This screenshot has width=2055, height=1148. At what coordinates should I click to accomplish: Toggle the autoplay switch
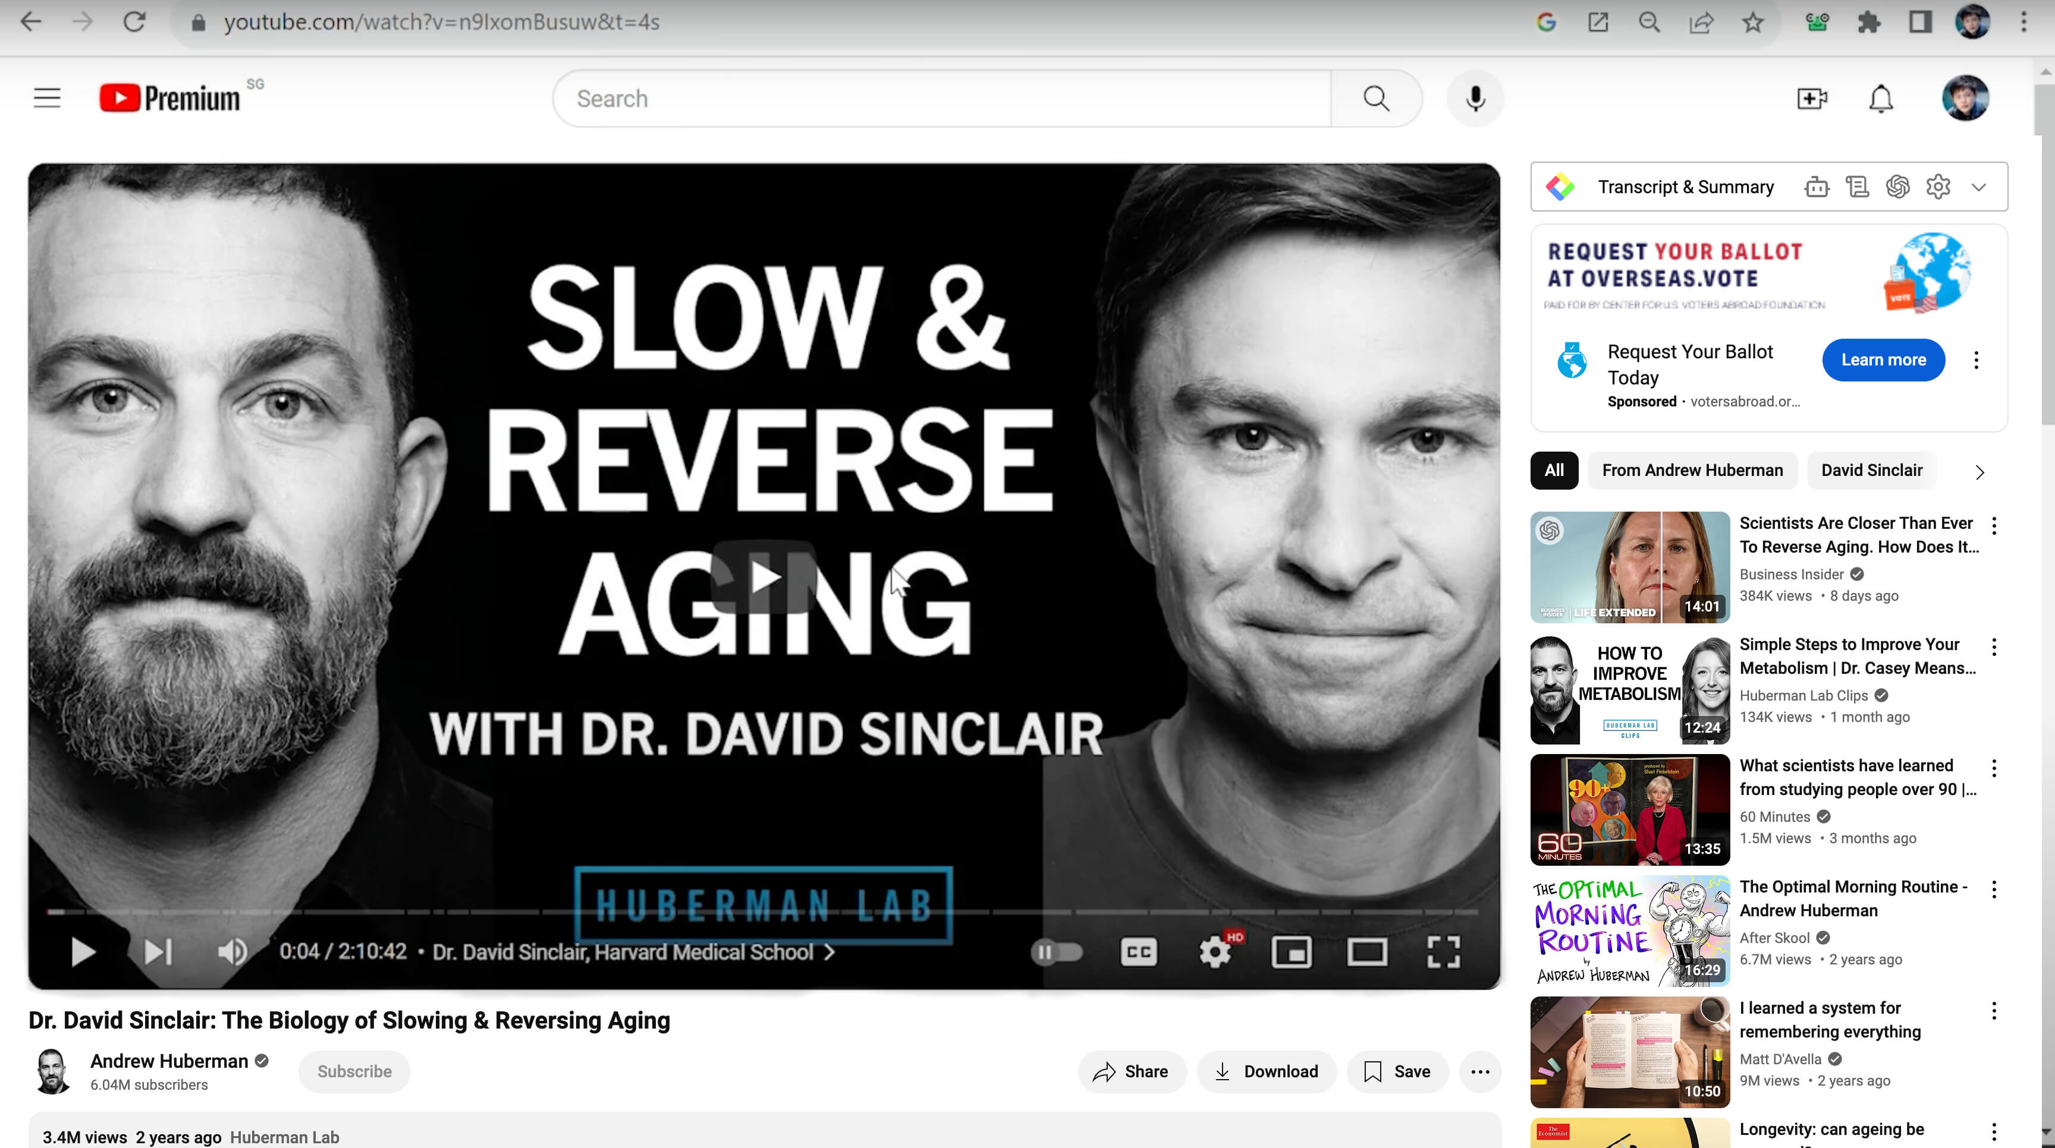(1056, 952)
